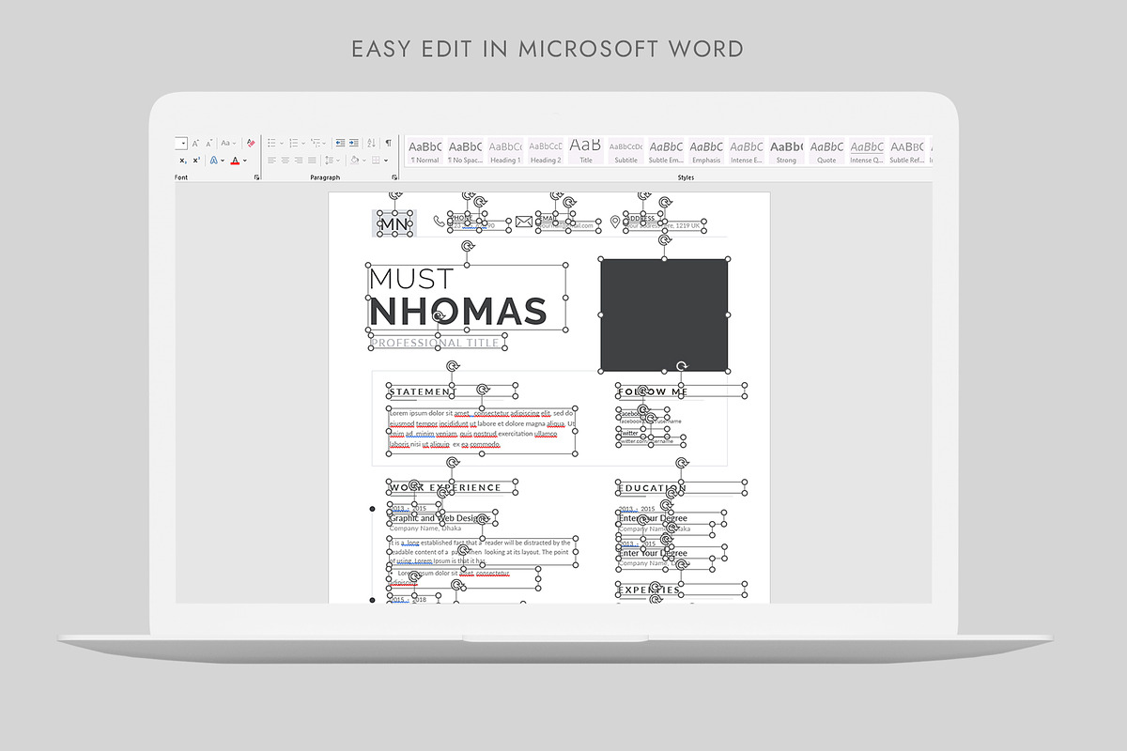Click the Clear All Formatting eraser icon
This screenshot has width=1127, height=751.
(251, 143)
